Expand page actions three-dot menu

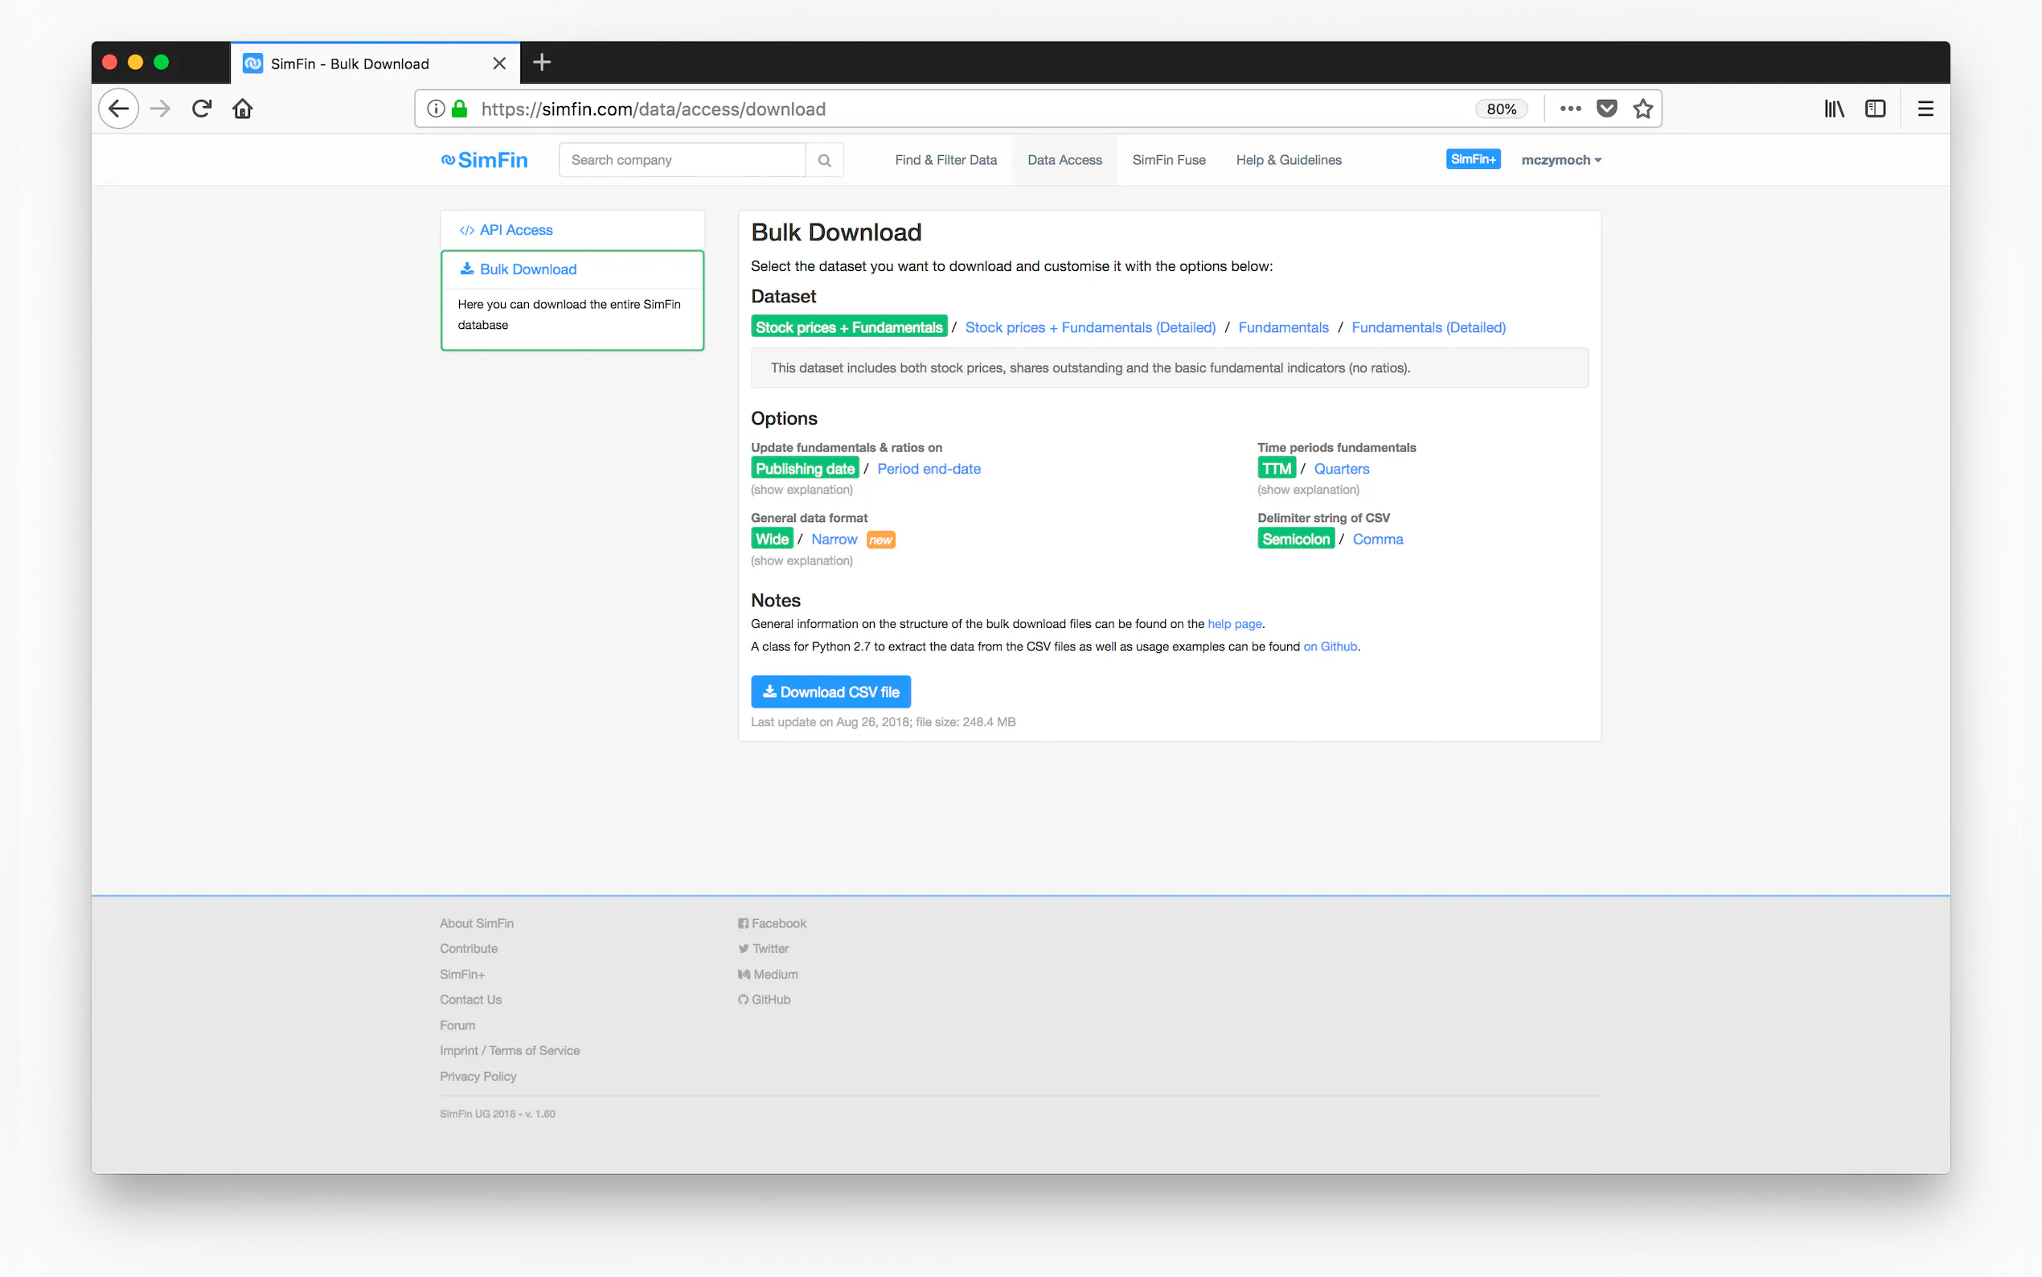[1570, 109]
